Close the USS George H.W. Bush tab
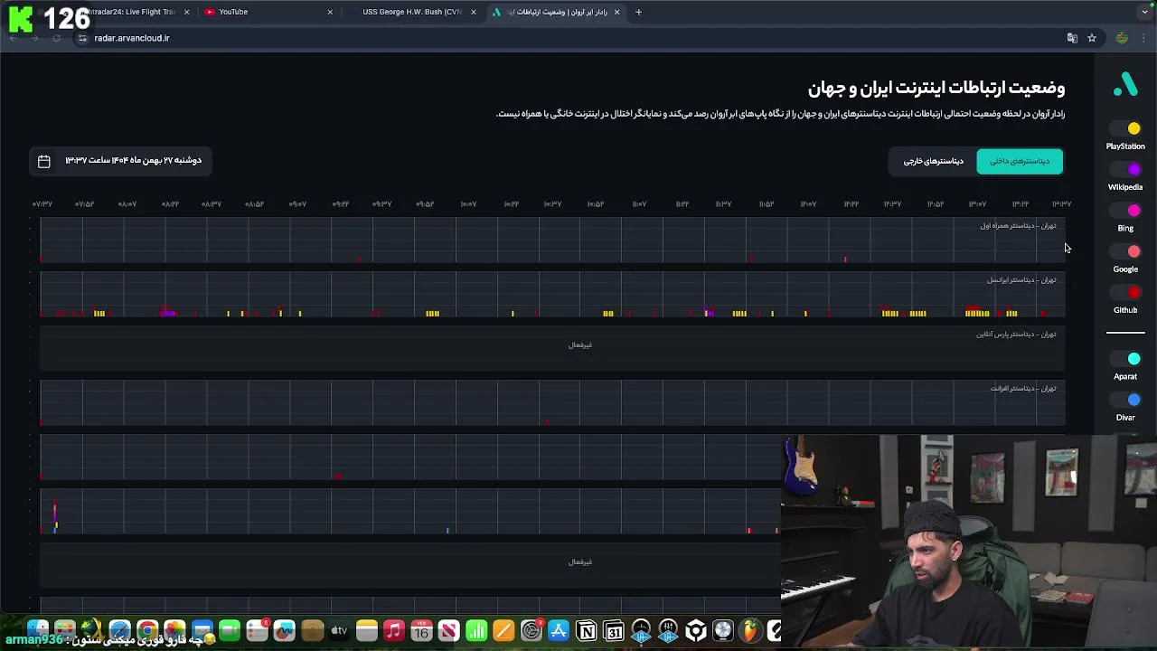Image resolution: width=1157 pixels, height=651 pixels. [473, 12]
